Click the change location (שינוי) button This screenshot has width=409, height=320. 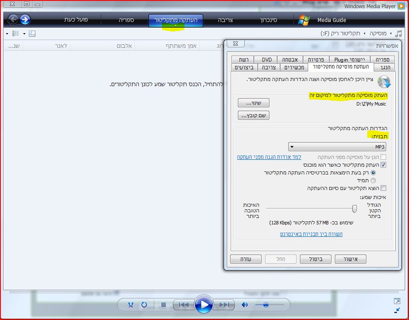(x=253, y=103)
